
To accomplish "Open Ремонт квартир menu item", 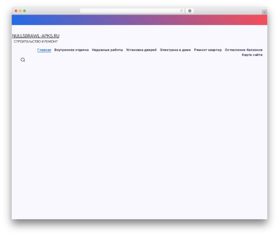I will click(208, 50).
